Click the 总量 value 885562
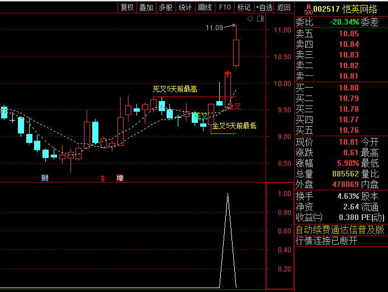This screenshot has height=292, width=388. tap(346, 174)
